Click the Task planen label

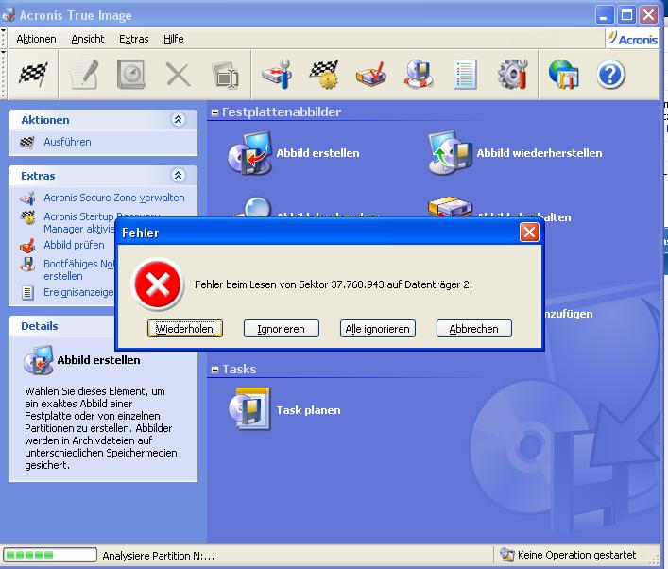(x=308, y=410)
